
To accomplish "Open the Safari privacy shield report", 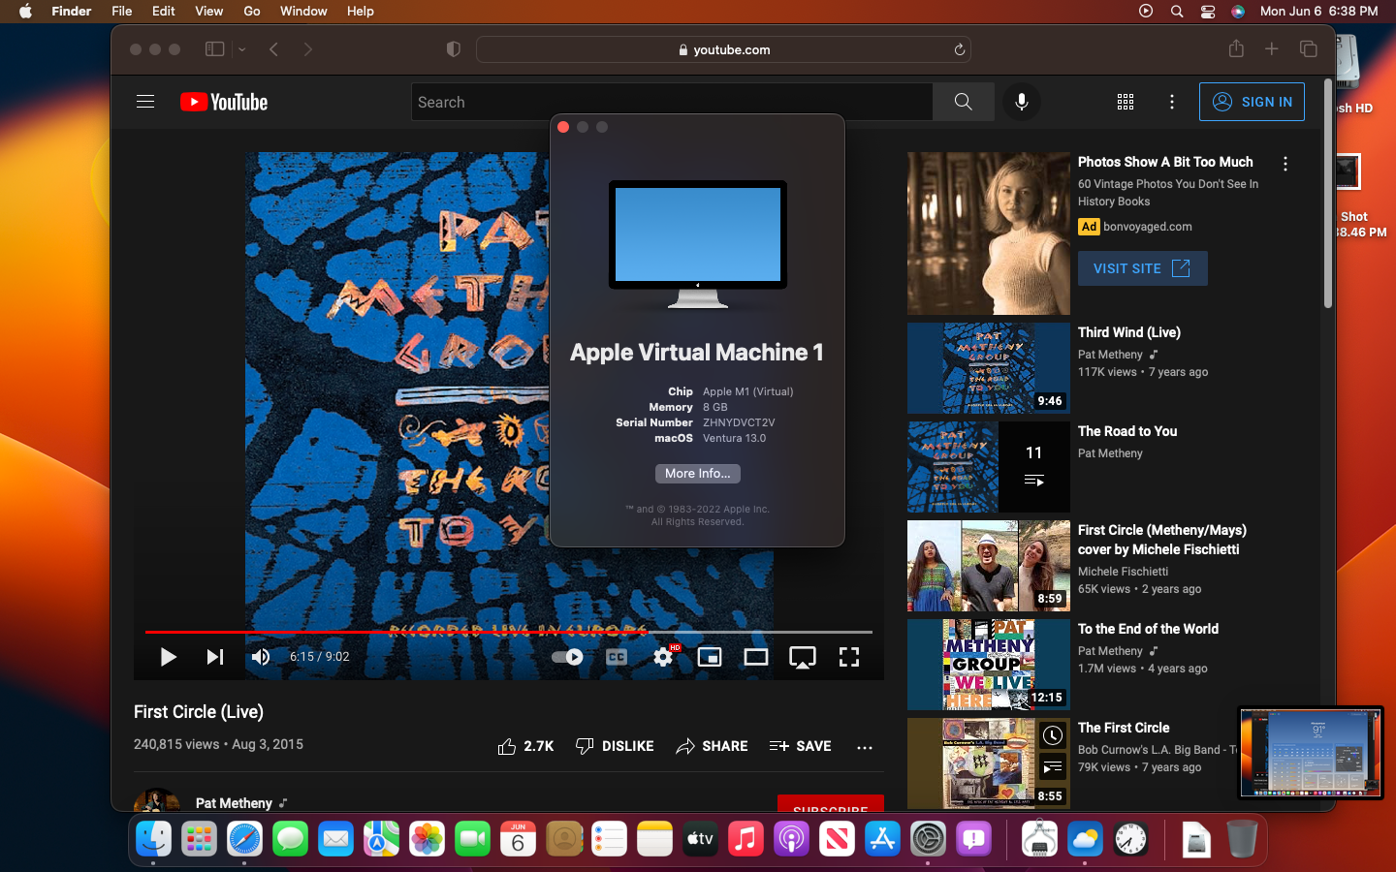I will (x=453, y=49).
